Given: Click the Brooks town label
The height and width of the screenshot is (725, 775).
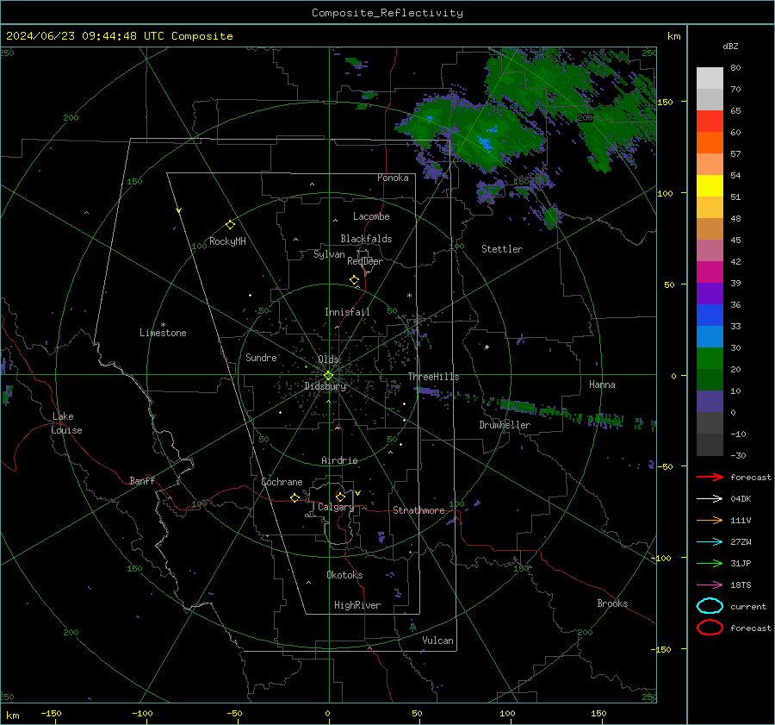Looking at the screenshot, I should click(612, 603).
